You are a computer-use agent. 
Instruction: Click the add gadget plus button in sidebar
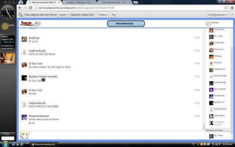click(6, 2)
